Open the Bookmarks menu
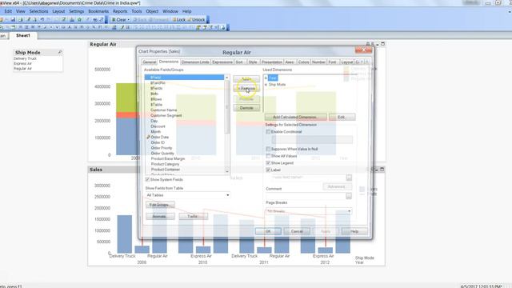 98,11
